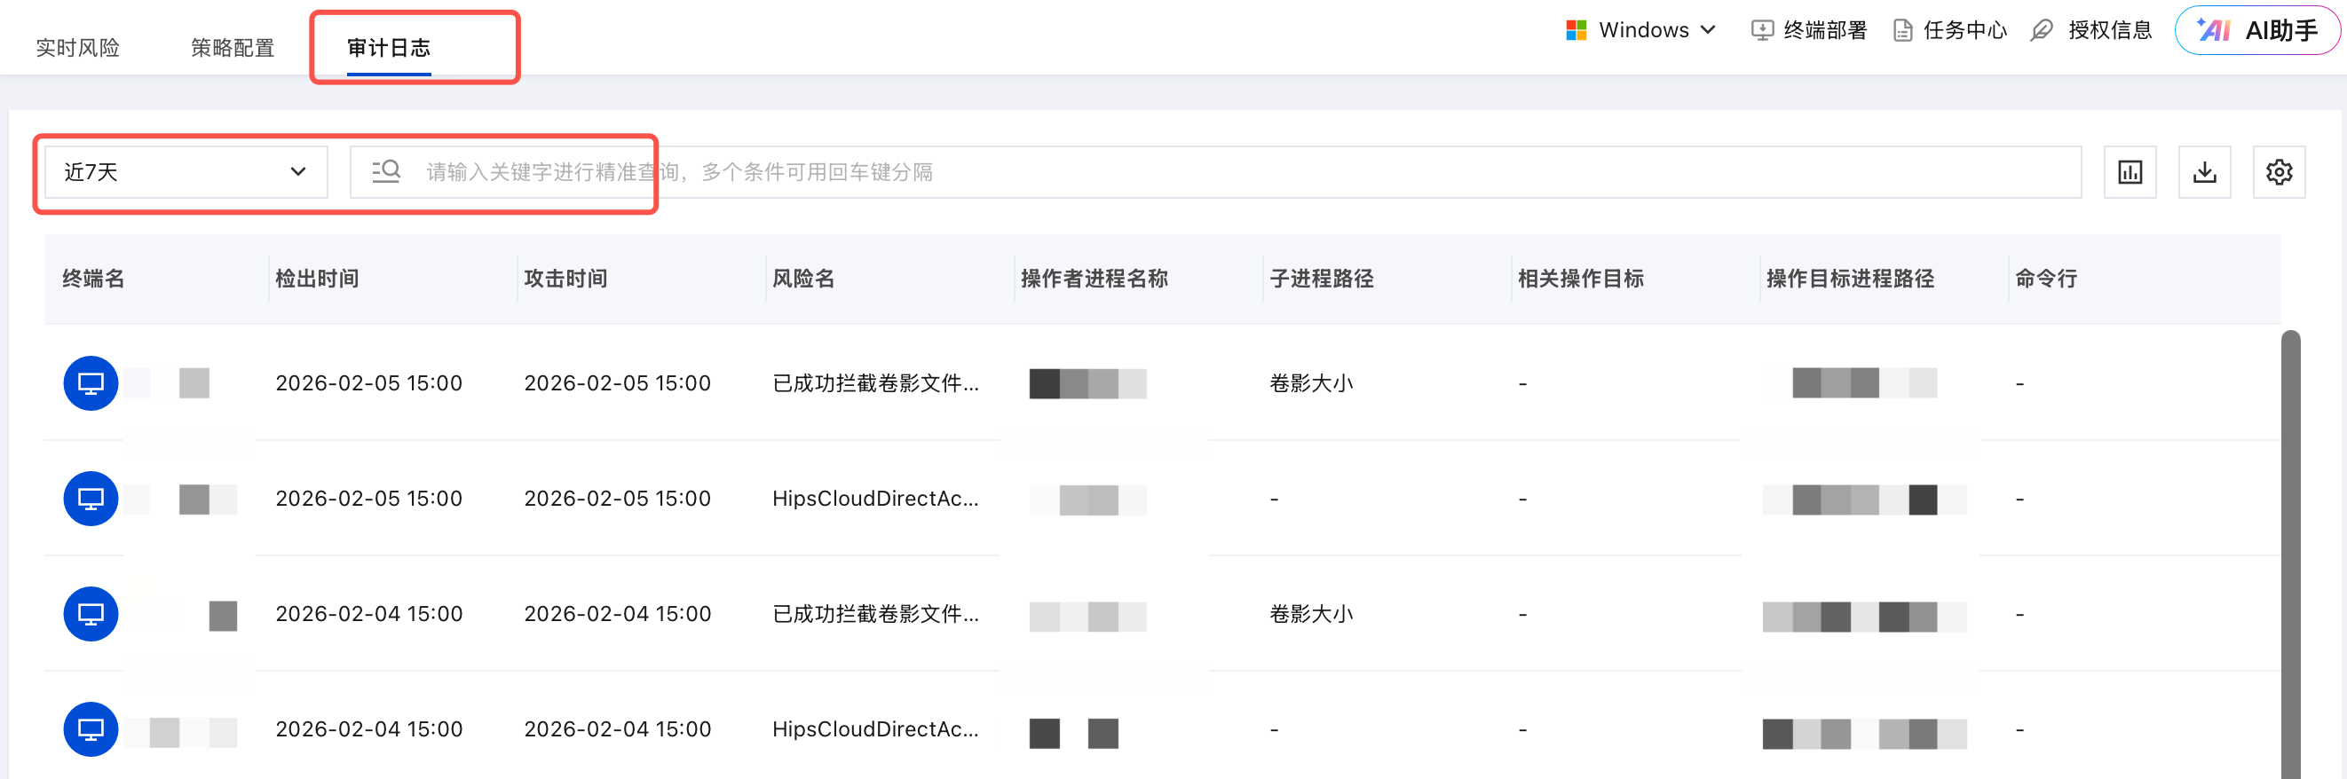Click the 风险名 column header

[x=802, y=279]
